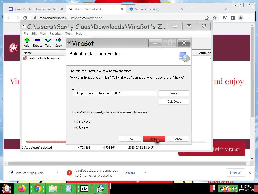Screen dimensions: 258x194
Task: Click the Back button in the ViraBot installer
Action: coord(130,139)
